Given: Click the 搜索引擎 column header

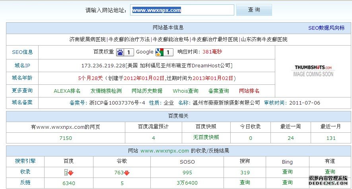Looking at the screenshot, I should coord(25,161).
